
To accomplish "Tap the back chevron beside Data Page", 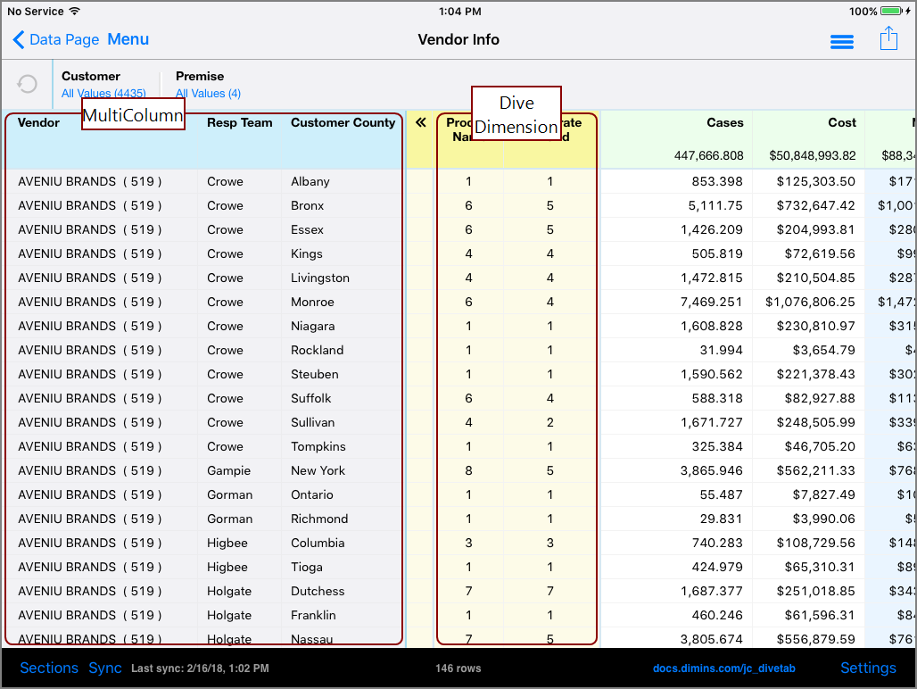I will click(20, 40).
